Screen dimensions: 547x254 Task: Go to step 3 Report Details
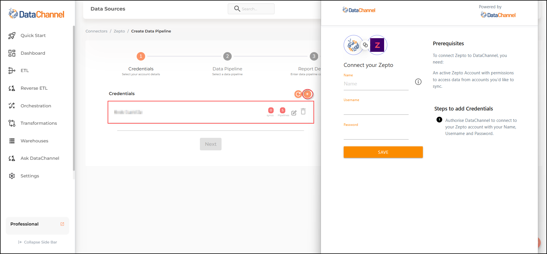click(x=314, y=56)
